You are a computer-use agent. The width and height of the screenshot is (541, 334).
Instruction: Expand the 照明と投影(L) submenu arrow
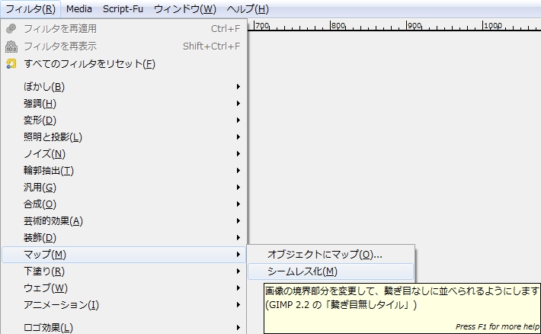tap(238, 137)
